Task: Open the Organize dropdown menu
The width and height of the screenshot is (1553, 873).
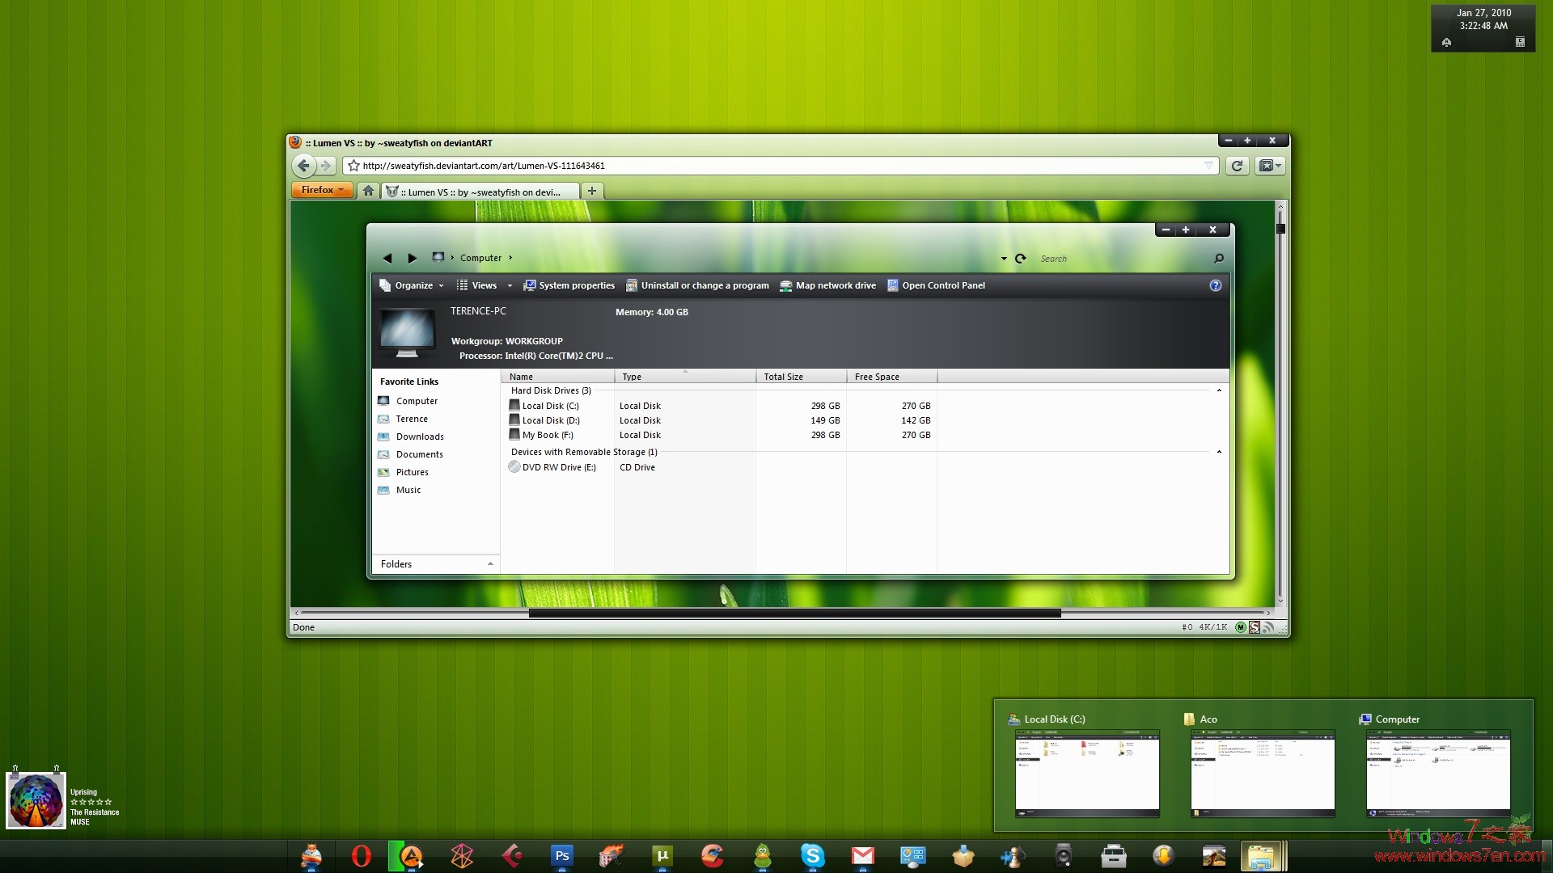Action: [413, 285]
